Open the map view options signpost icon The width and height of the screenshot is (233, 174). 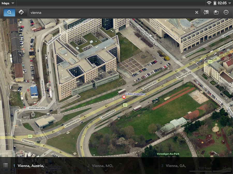click(206, 12)
